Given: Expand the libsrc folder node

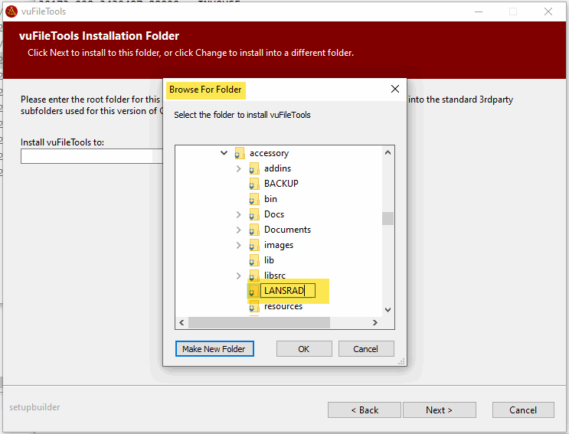Looking at the screenshot, I should click(x=239, y=276).
